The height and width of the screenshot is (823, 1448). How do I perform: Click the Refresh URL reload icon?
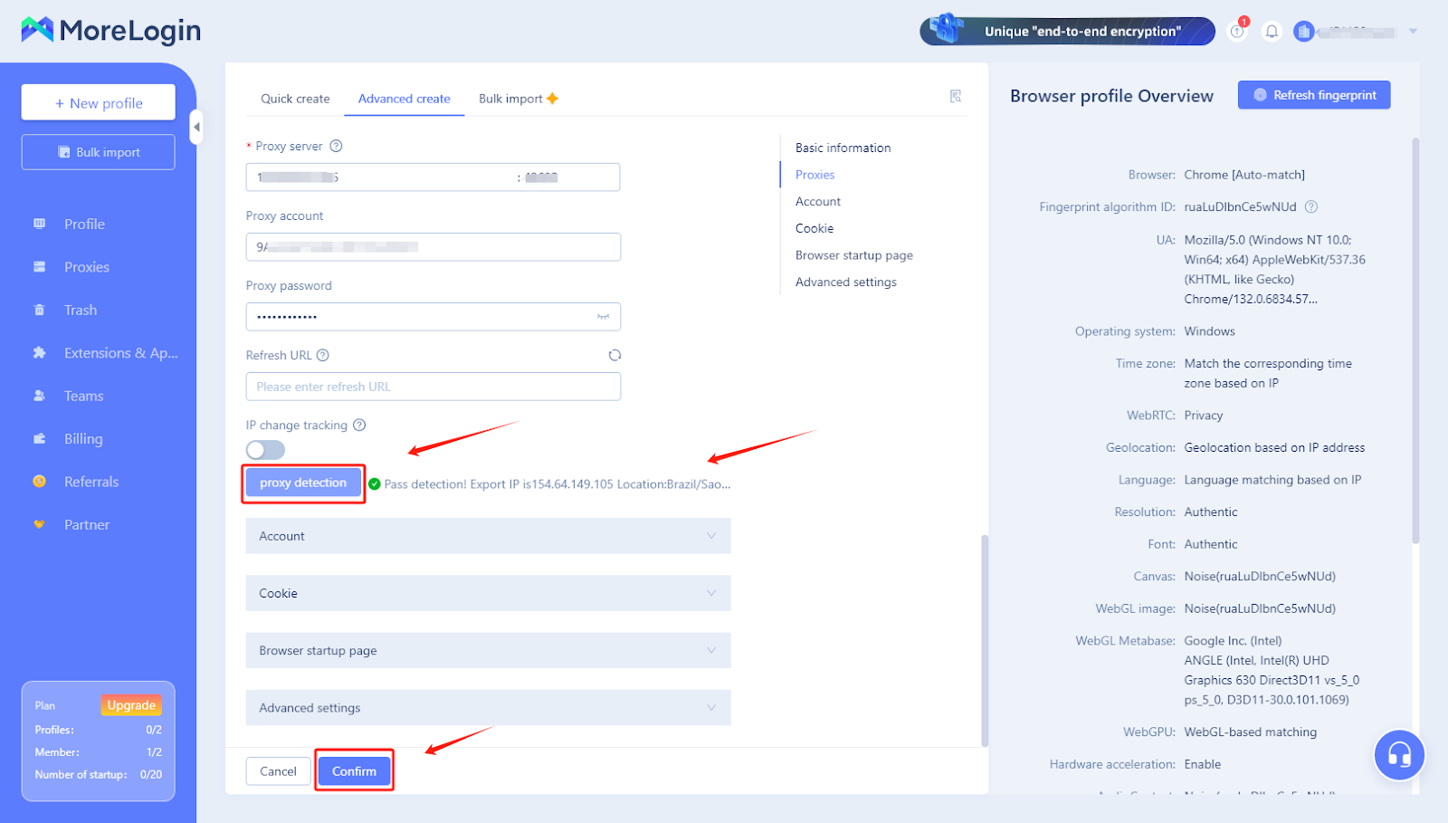click(614, 356)
